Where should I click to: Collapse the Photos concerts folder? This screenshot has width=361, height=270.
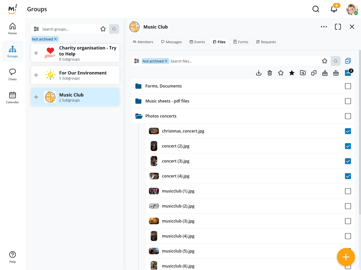pyautogui.click(x=139, y=116)
